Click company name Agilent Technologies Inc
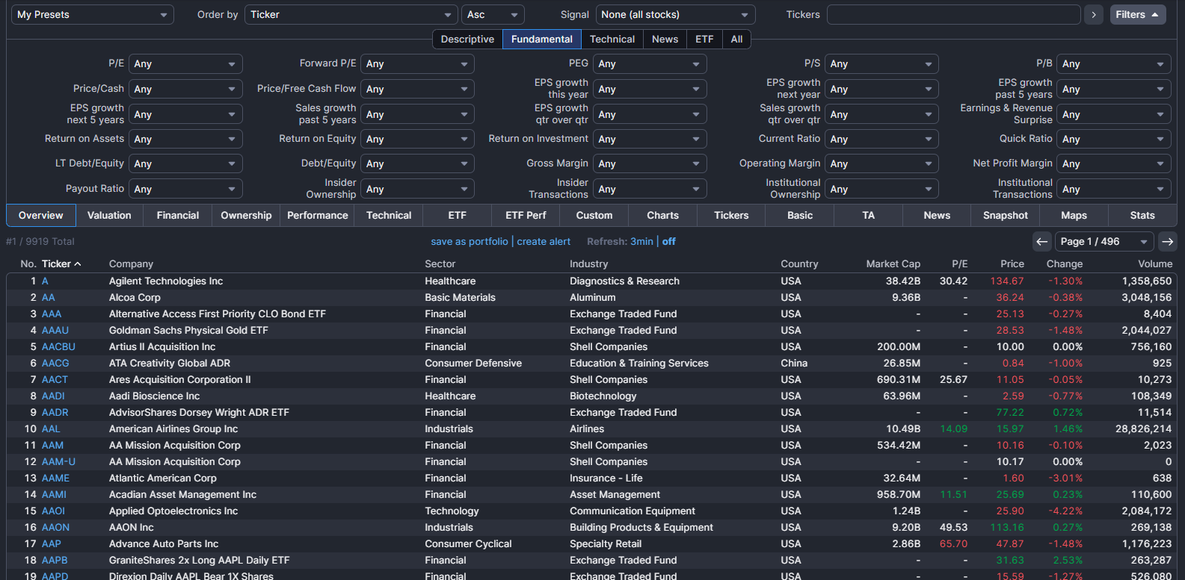 point(166,281)
